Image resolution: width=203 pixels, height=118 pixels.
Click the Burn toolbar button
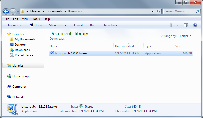coord(93,25)
